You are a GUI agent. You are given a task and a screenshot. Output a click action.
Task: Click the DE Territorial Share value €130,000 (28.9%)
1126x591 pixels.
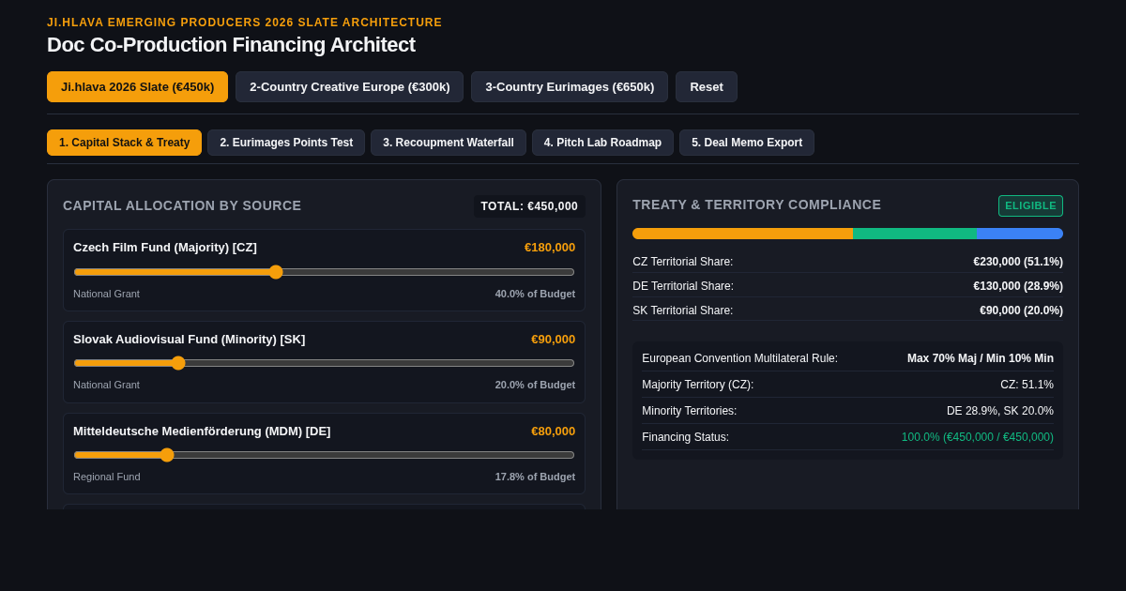point(1018,286)
